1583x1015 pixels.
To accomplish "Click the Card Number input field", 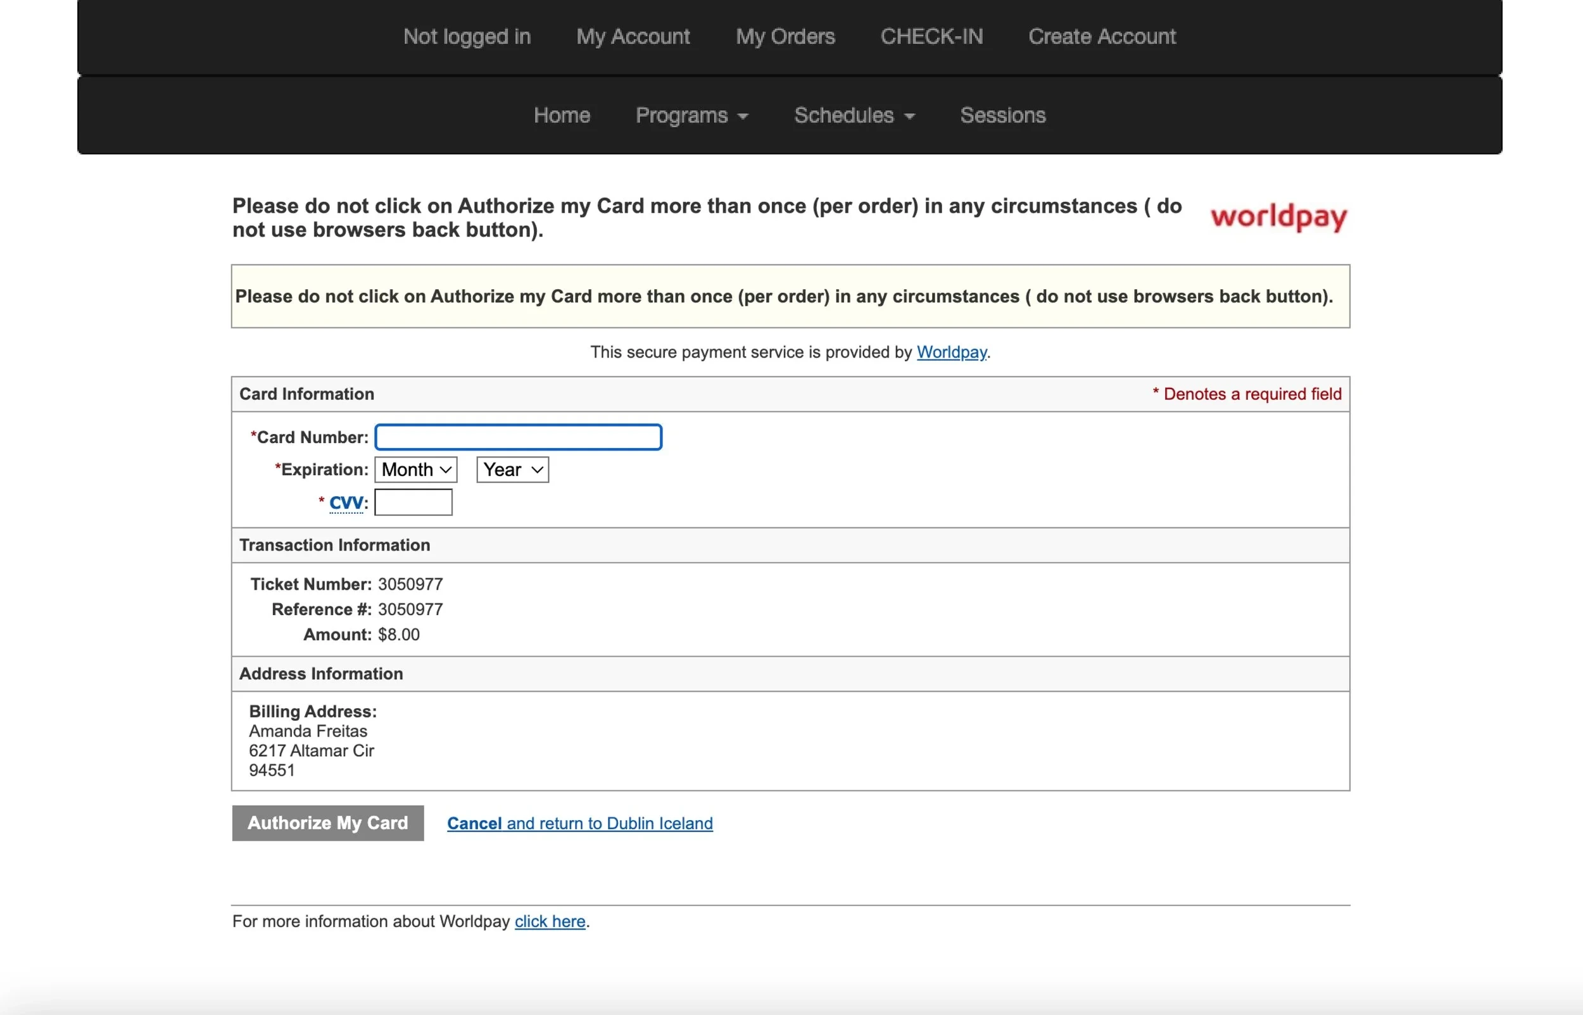I will pyautogui.click(x=518, y=437).
